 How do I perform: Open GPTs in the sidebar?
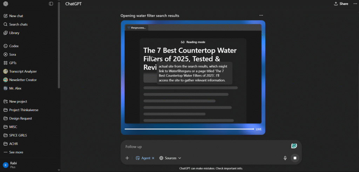coord(13,63)
